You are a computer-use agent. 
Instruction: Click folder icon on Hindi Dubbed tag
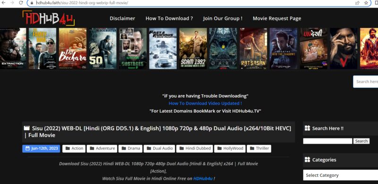tap(181, 148)
